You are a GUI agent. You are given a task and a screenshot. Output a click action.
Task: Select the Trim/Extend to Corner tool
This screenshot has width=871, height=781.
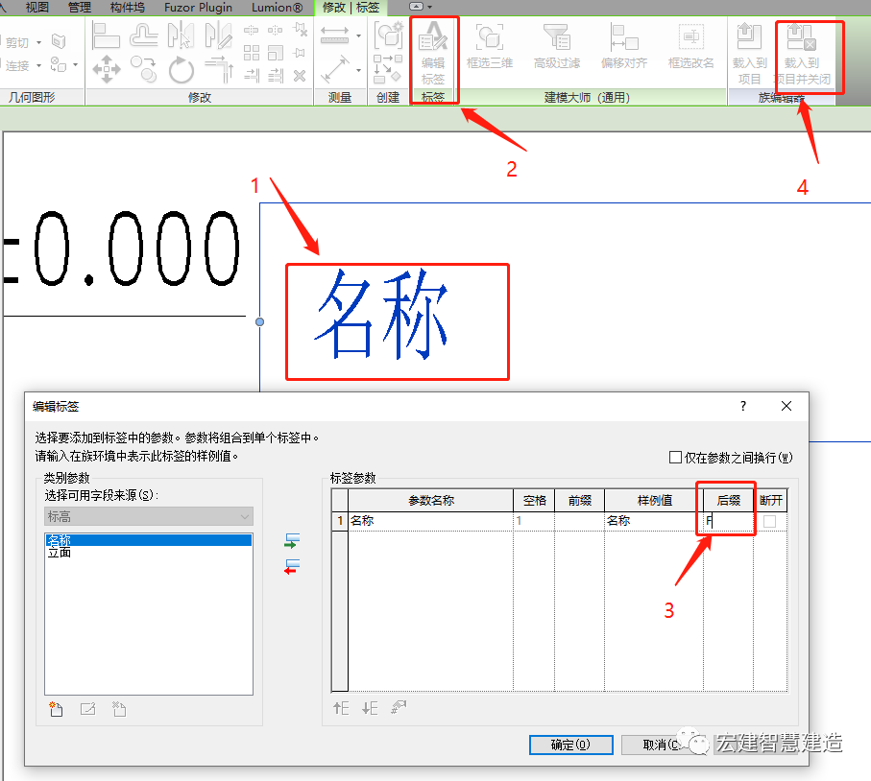219,69
